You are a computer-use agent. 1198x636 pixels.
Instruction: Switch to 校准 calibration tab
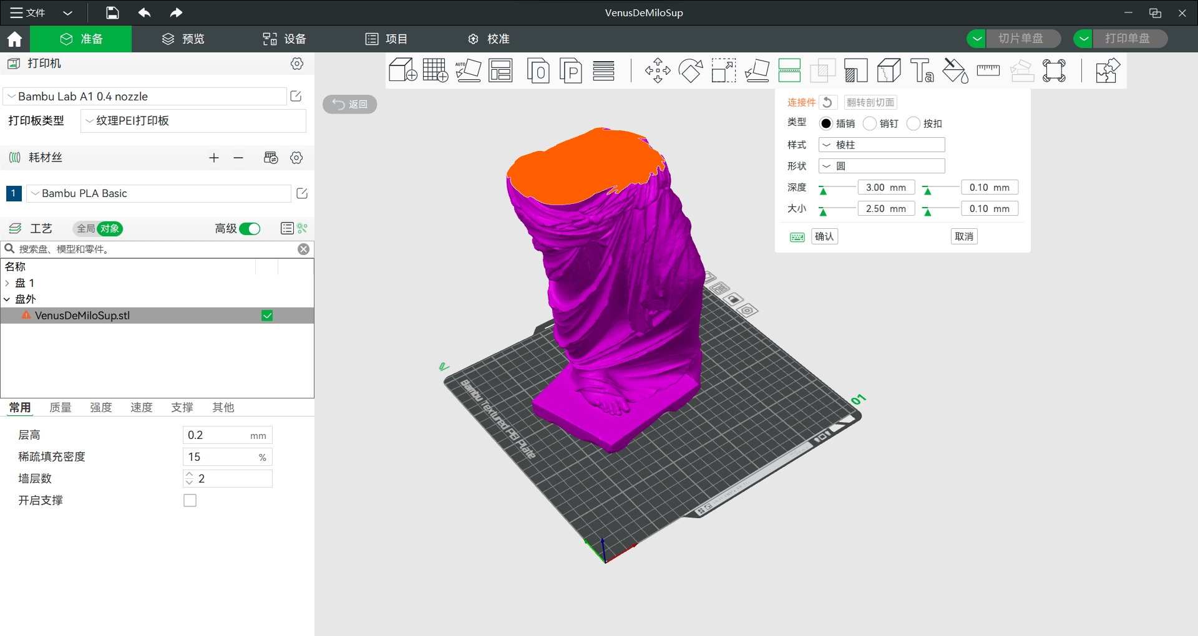[489, 39]
